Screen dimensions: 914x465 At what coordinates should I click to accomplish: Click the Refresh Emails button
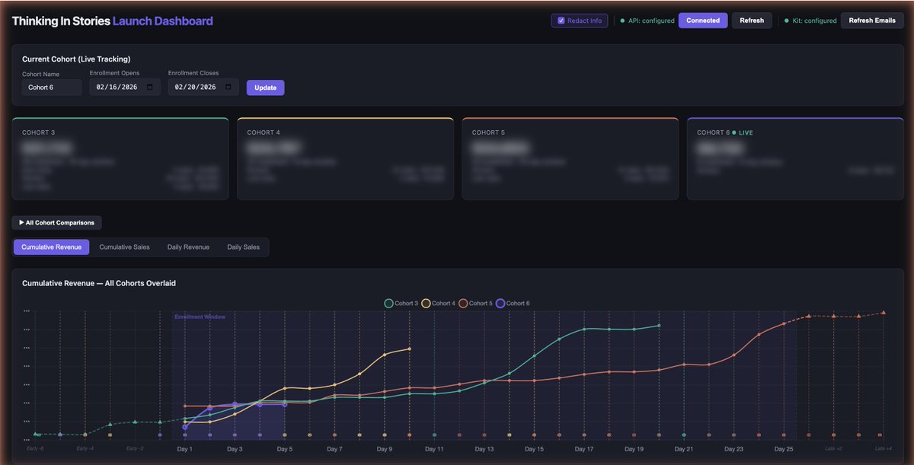coord(872,21)
